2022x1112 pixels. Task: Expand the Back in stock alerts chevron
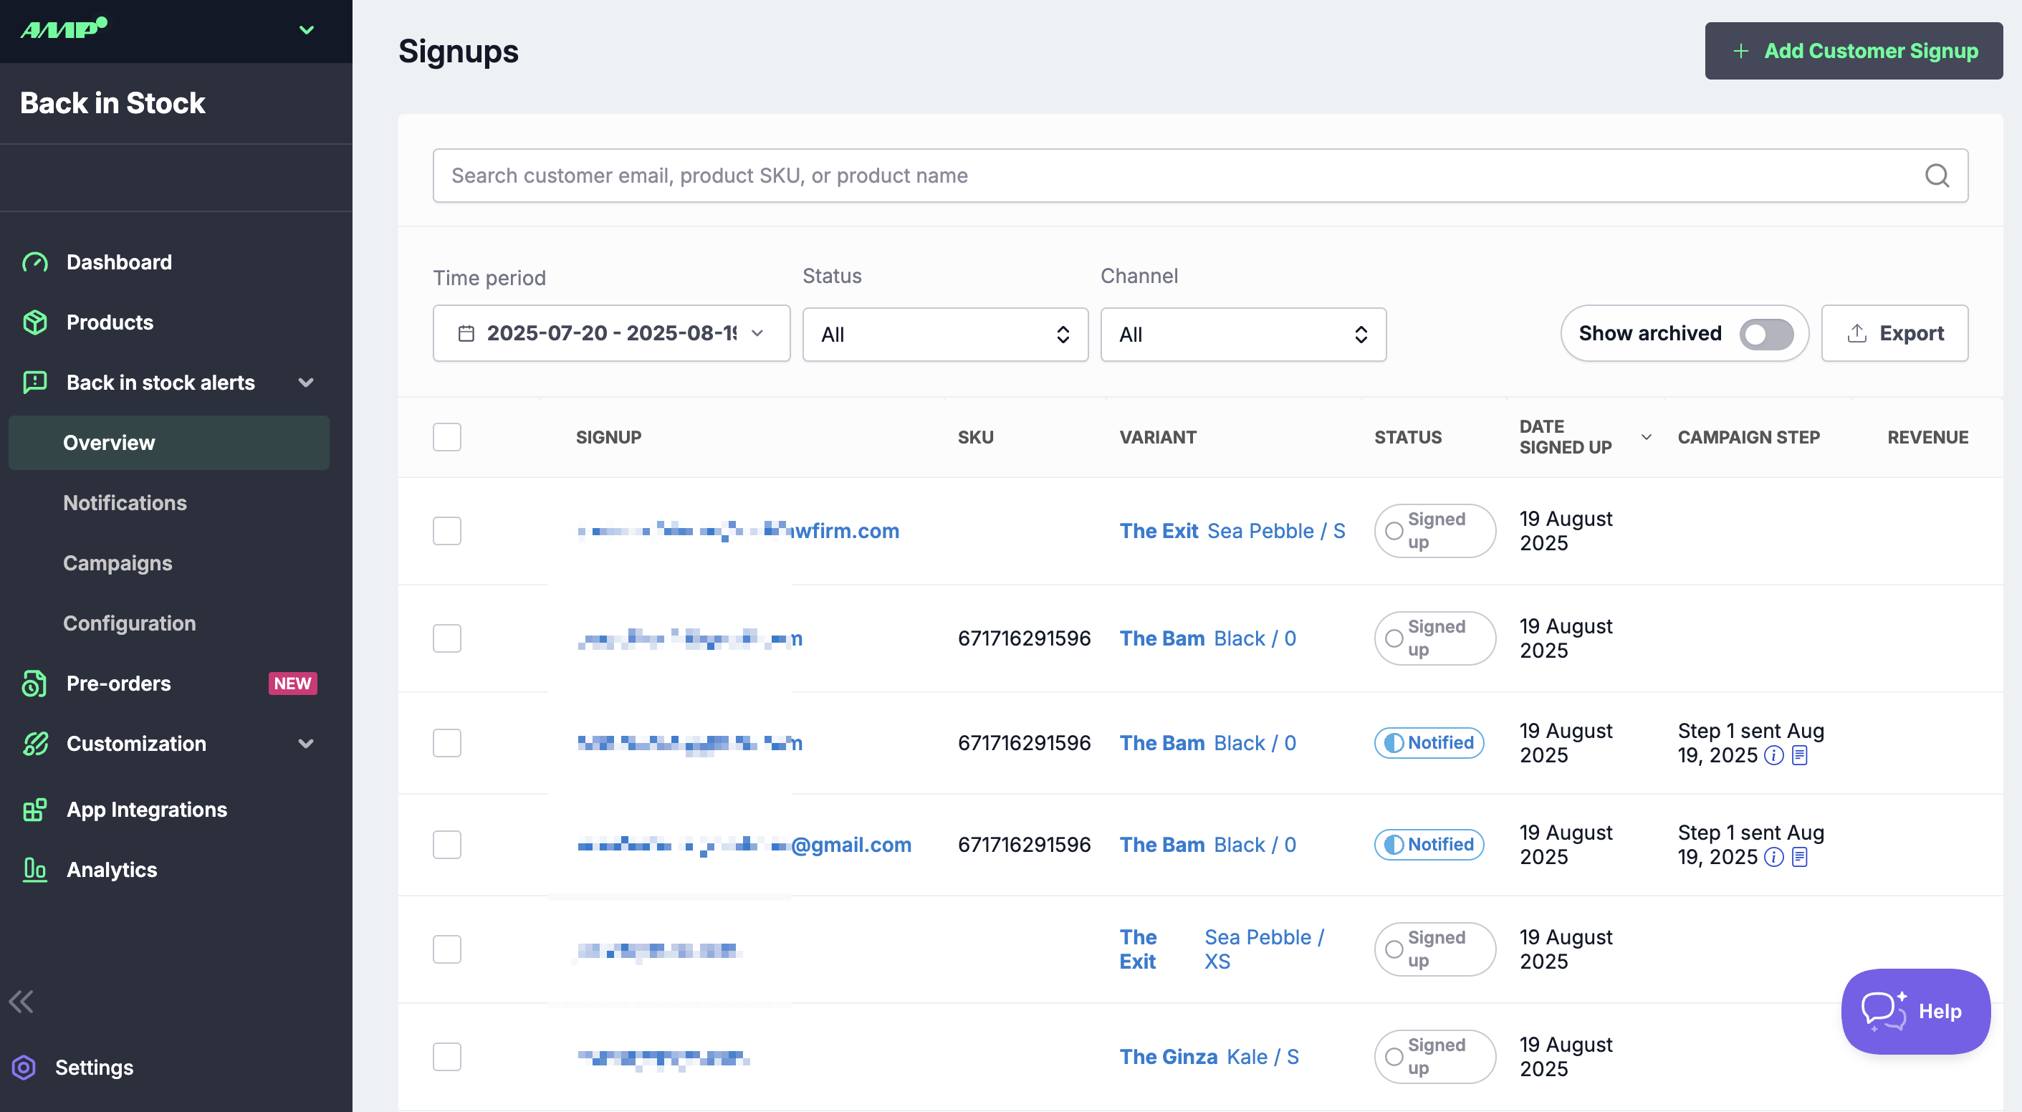point(306,382)
